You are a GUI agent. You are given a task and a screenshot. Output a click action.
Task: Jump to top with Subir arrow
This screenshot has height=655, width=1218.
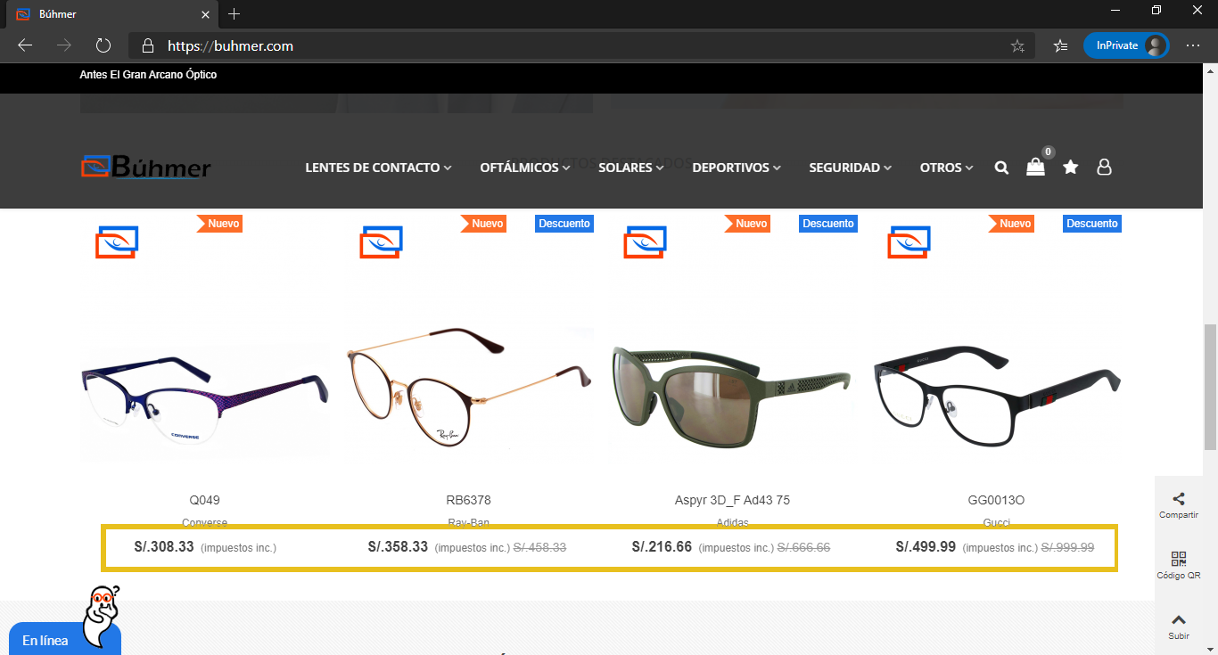click(x=1179, y=626)
